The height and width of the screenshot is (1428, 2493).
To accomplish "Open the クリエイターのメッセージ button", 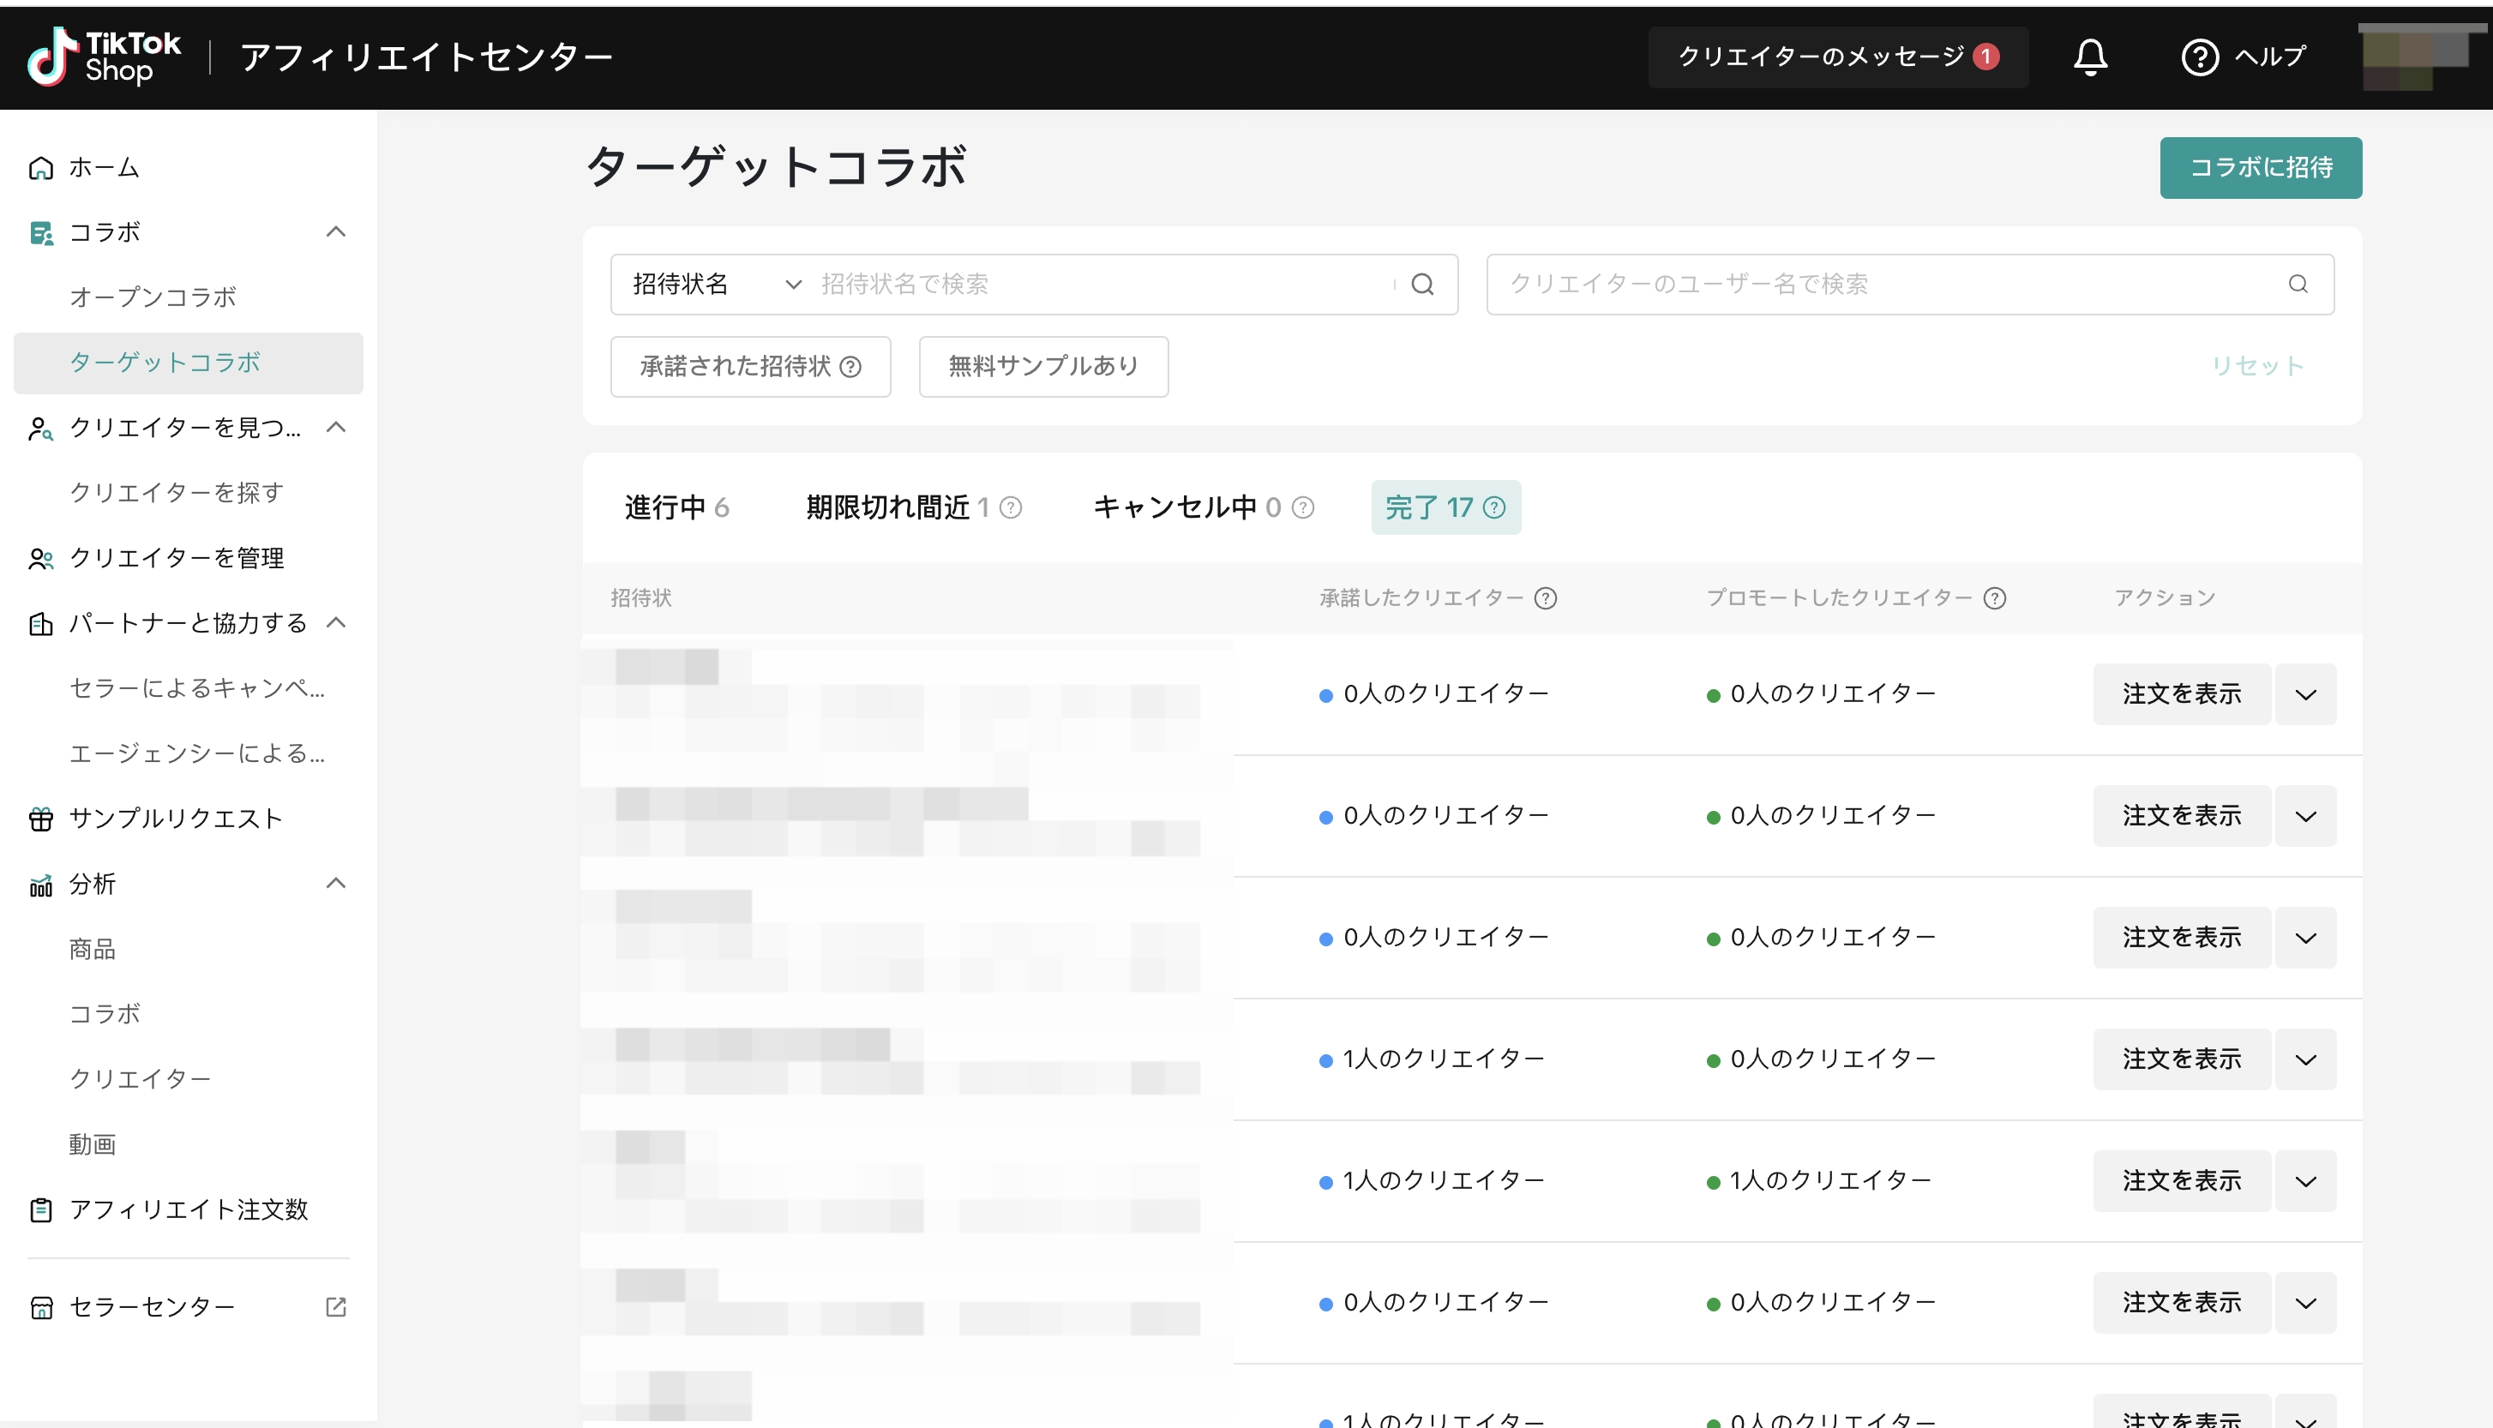I will tap(1838, 57).
